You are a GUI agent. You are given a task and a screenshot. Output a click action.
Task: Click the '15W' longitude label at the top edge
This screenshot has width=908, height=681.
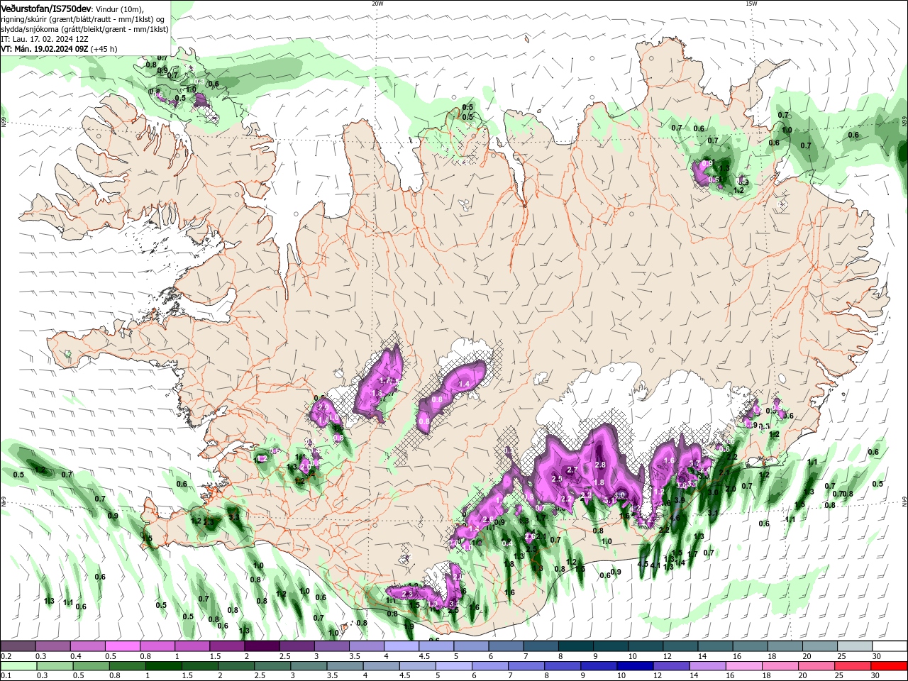point(751,4)
